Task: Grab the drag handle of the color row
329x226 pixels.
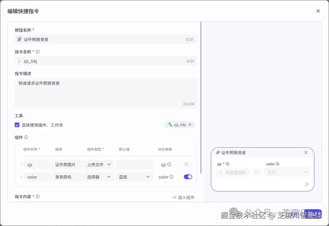Action: coord(21,177)
